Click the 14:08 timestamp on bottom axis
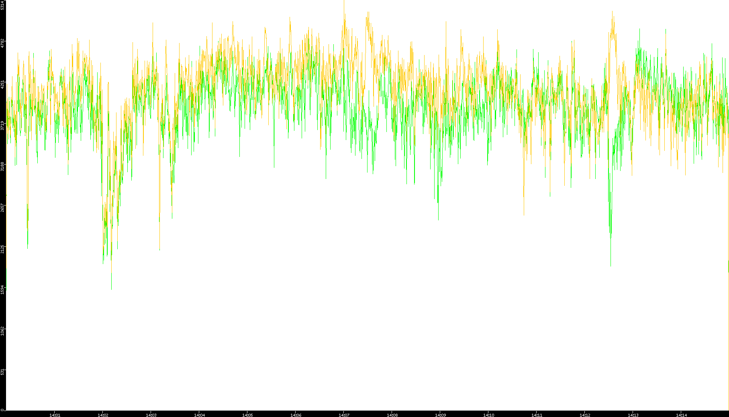The width and height of the screenshot is (729, 417). [392, 415]
